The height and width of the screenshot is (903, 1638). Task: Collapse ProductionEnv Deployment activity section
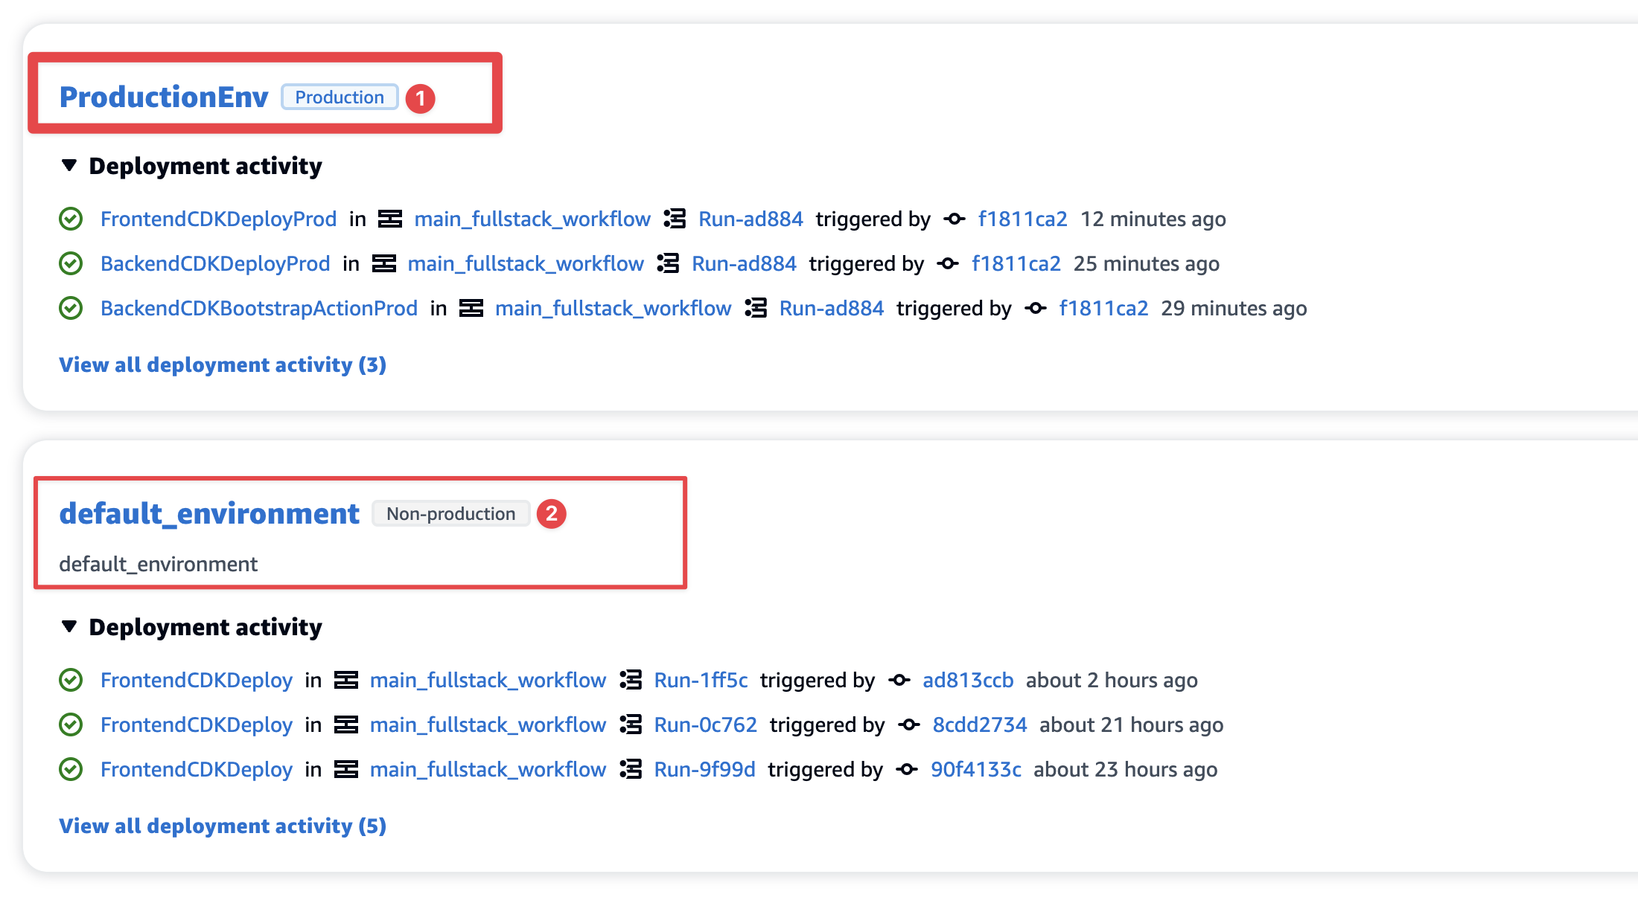(69, 165)
